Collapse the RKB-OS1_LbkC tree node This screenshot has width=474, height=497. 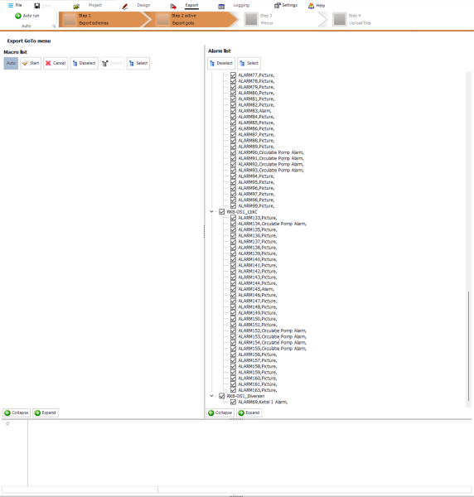pos(212,212)
